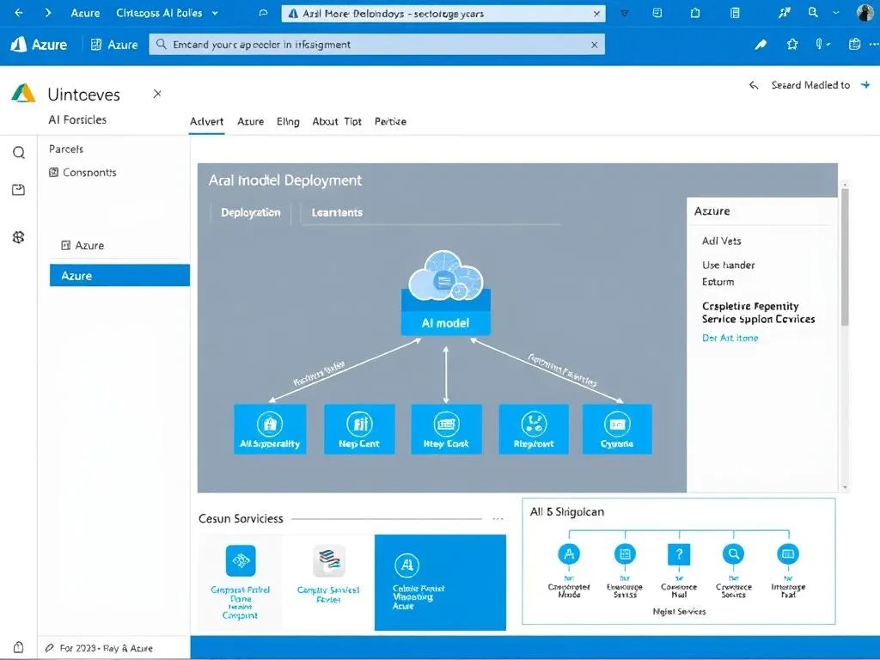The width and height of the screenshot is (880, 660).
Task: Click the Azure grid icon beside logo
Action: pos(96,45)
